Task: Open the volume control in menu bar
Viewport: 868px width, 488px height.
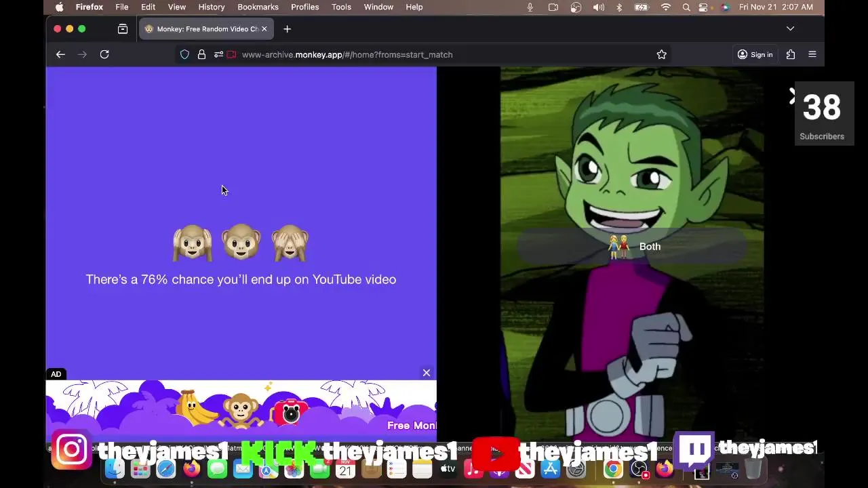Action: [x=598, y=7]
